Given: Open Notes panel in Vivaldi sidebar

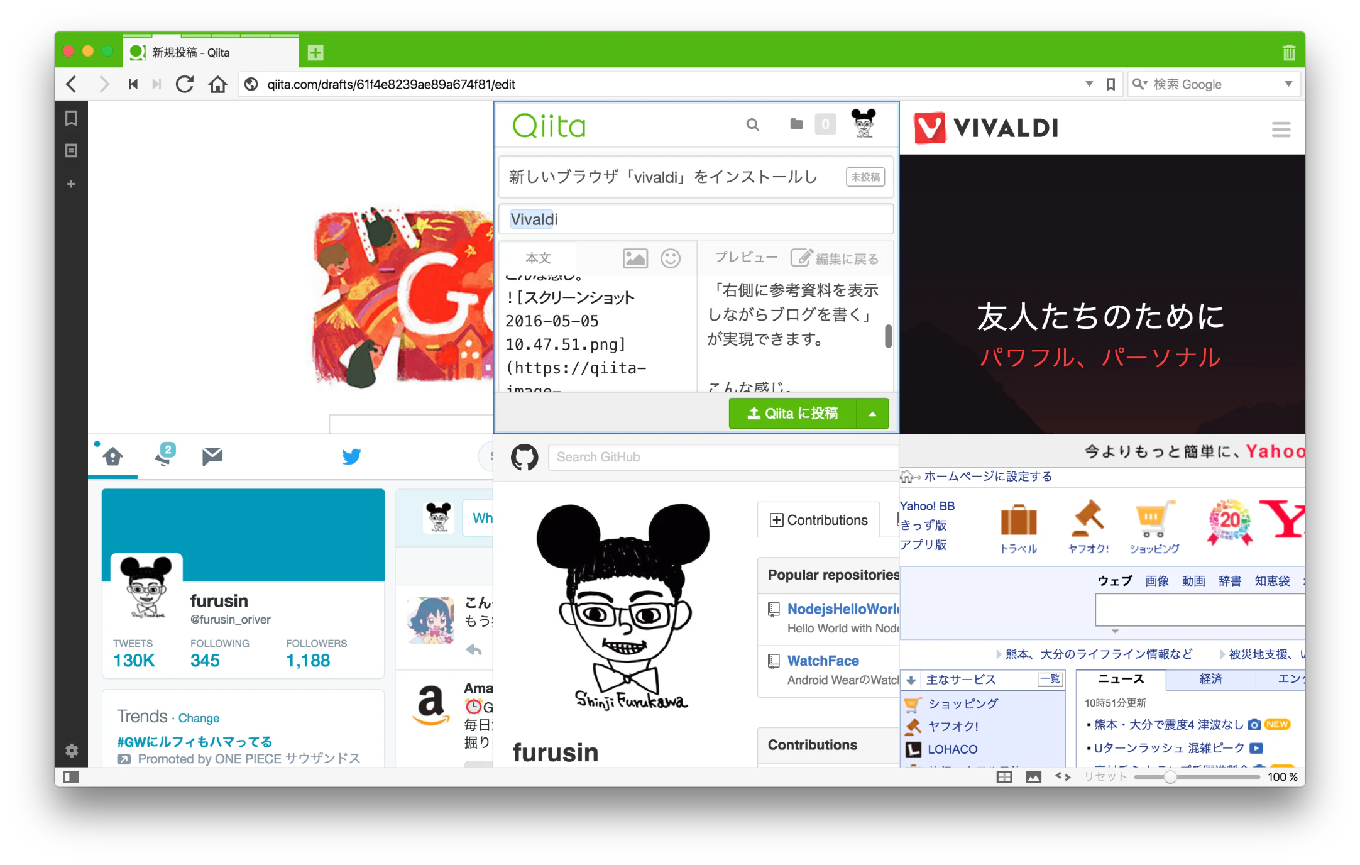Looking at the screenshot, I should point(71,151).
